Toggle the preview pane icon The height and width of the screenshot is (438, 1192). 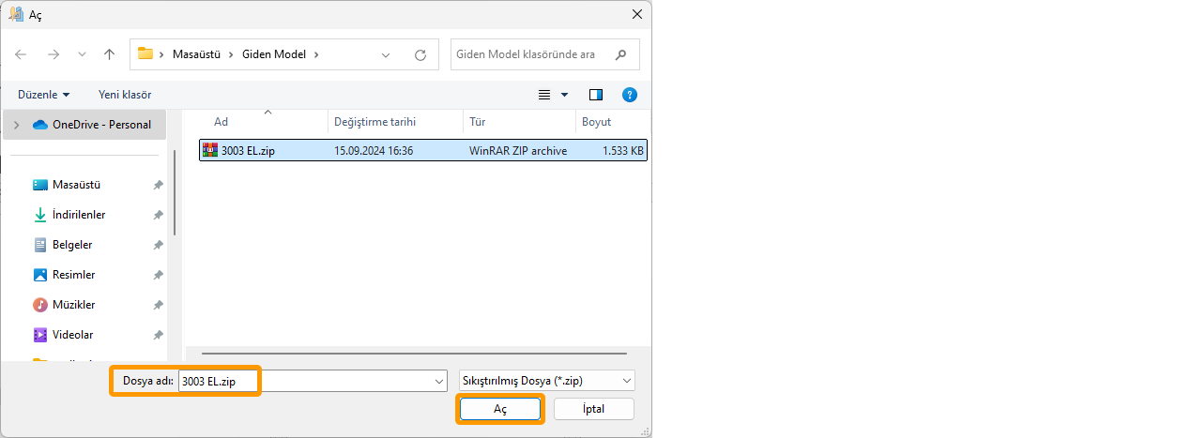coord(595,95)
